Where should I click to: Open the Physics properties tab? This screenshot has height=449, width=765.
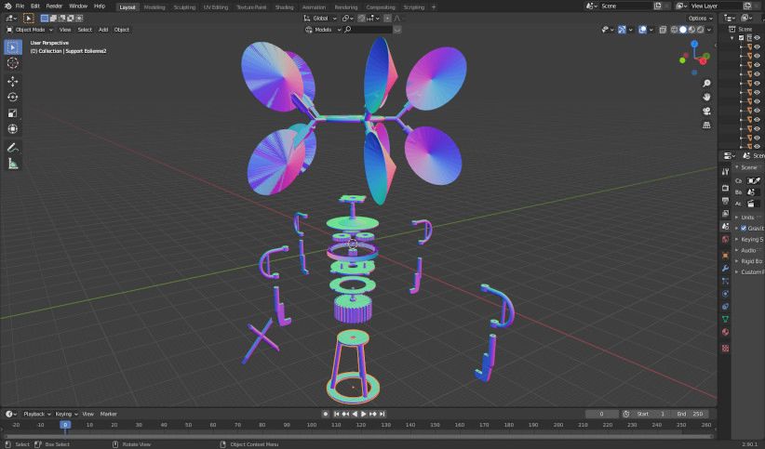pos(726,294)
